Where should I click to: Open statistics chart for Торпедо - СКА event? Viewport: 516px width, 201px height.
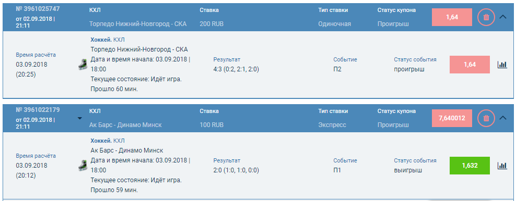[x=502, y=65]
